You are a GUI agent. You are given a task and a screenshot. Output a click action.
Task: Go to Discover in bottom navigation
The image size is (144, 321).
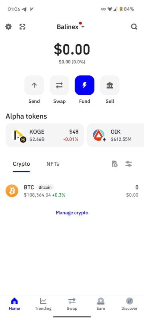(130, 304)
